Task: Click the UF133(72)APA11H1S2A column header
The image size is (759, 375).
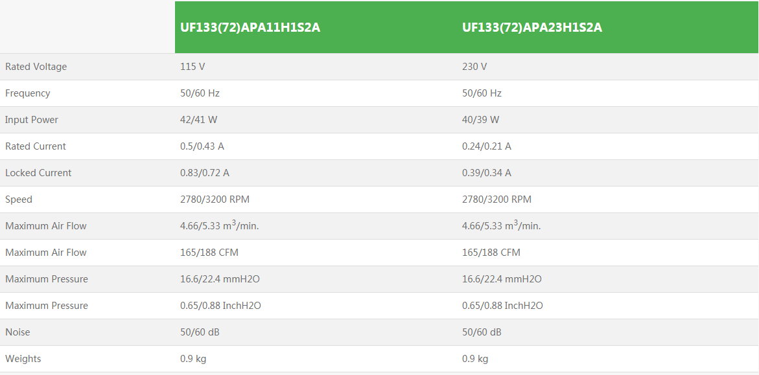Action: click(250, 28)
